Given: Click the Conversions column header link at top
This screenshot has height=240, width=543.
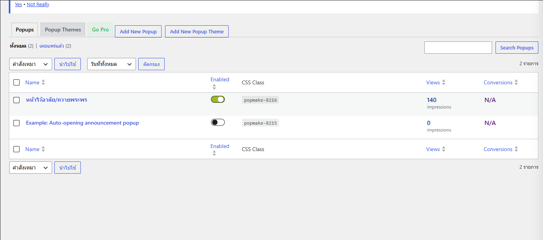Looking at the screenshot, I should coord(498,82).
